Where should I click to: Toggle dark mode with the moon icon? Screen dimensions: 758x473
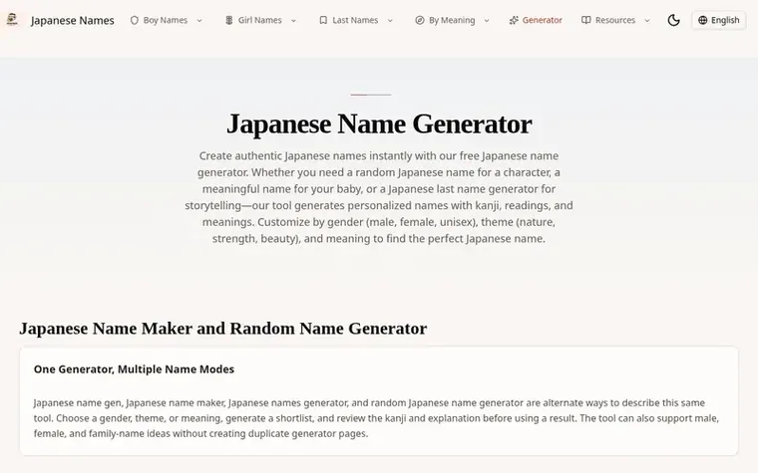673,20
